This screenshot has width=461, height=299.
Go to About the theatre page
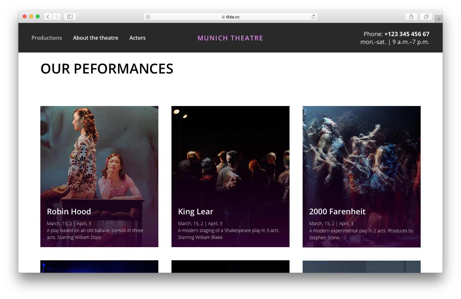[x=95, y=38]
